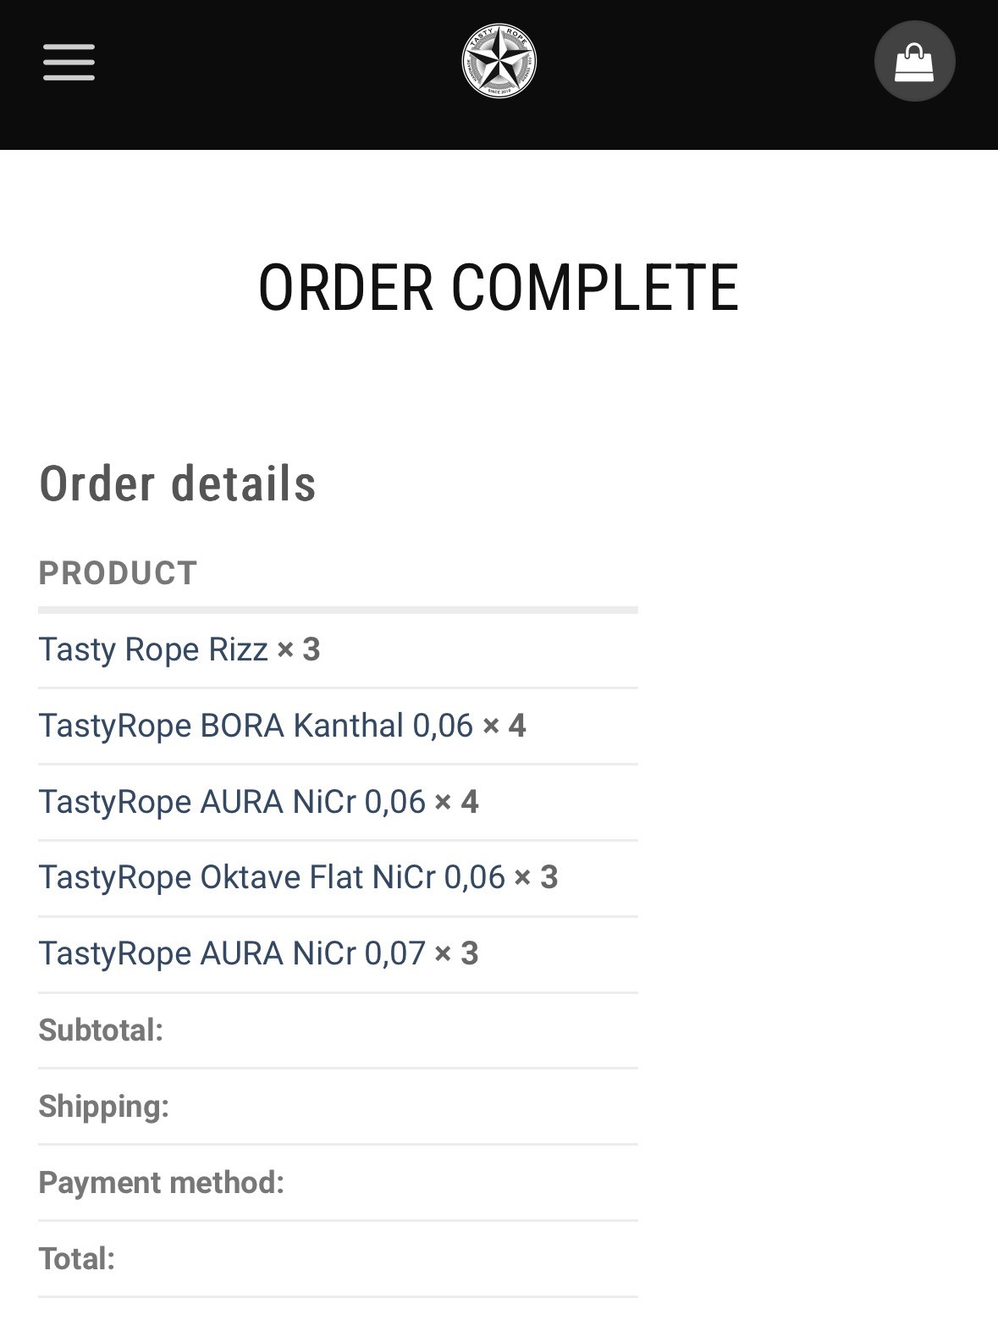Select the Total row label

click(x=77, y=1258)
